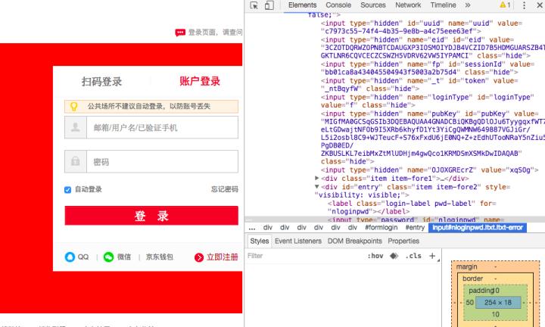Image resolution: width=545 pixels, height=327 pixels.
Task: Open the DOM Breakpoints pane tab
Action: point(354,241)
